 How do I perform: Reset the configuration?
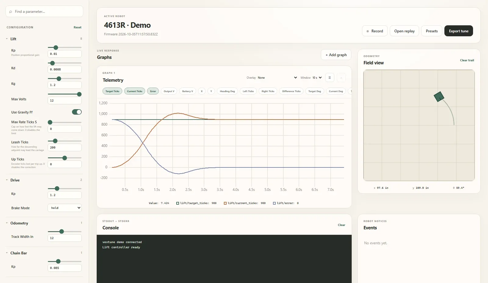click(77, 27)
